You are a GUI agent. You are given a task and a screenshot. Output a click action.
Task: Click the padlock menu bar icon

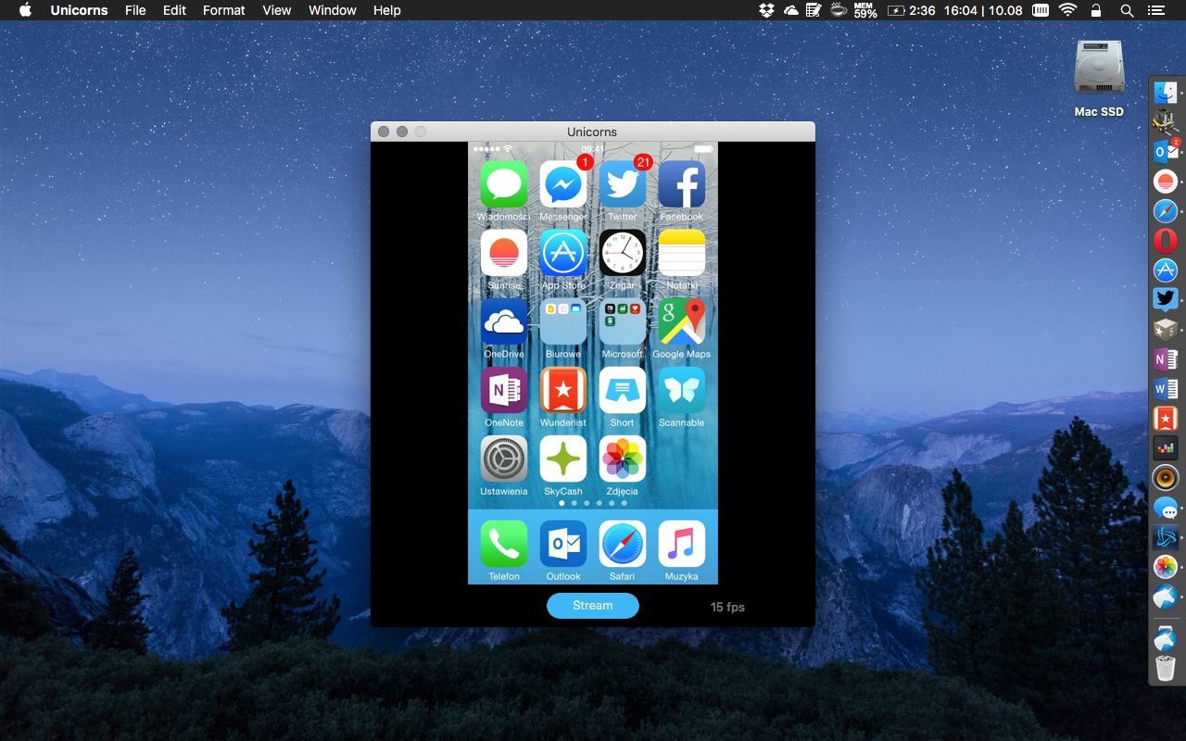tap(1097, 10)
